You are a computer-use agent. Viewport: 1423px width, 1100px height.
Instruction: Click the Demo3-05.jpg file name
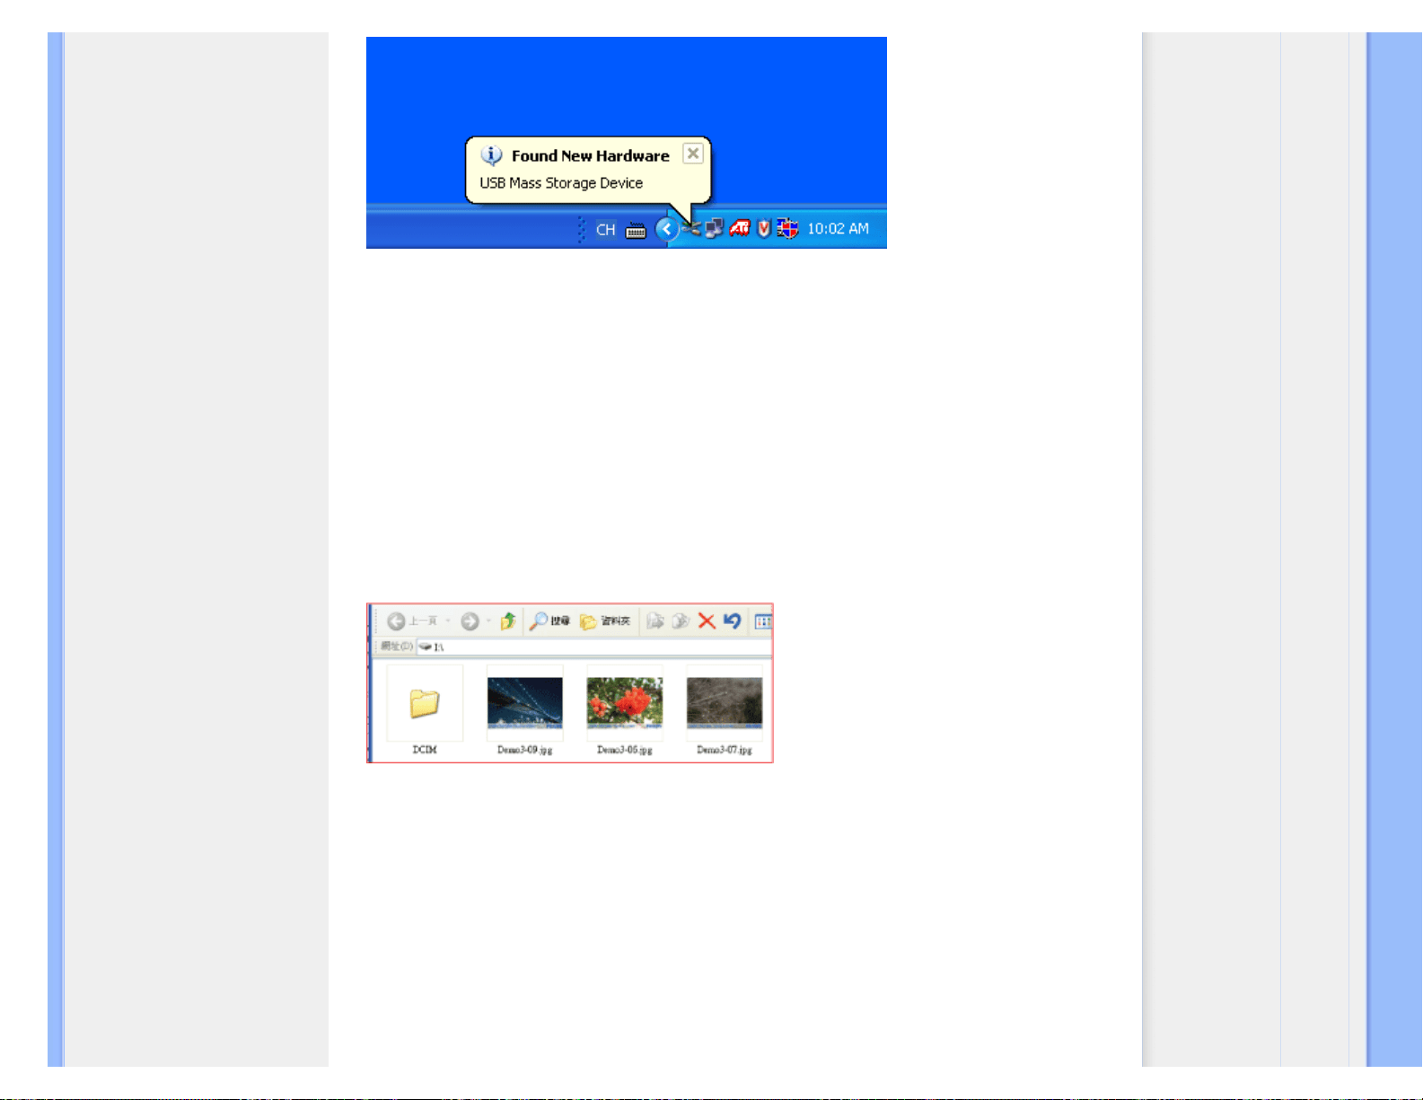[625, 750]
